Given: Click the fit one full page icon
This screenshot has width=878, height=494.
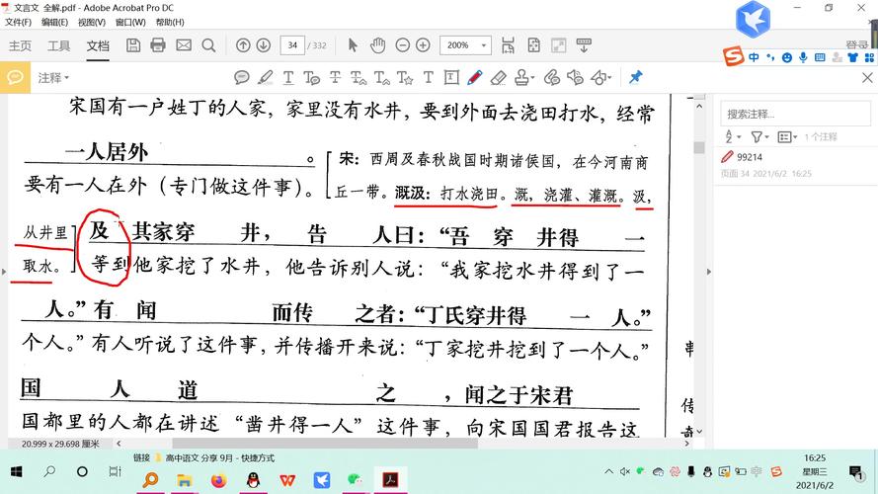Looking at the screenshot, I should (533, 45).
